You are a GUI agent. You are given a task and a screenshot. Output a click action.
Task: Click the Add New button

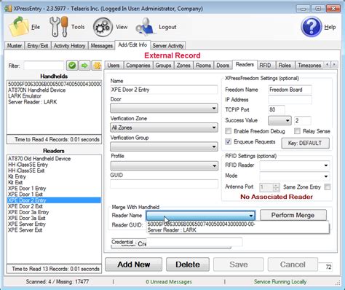click(x=133, y=264)
